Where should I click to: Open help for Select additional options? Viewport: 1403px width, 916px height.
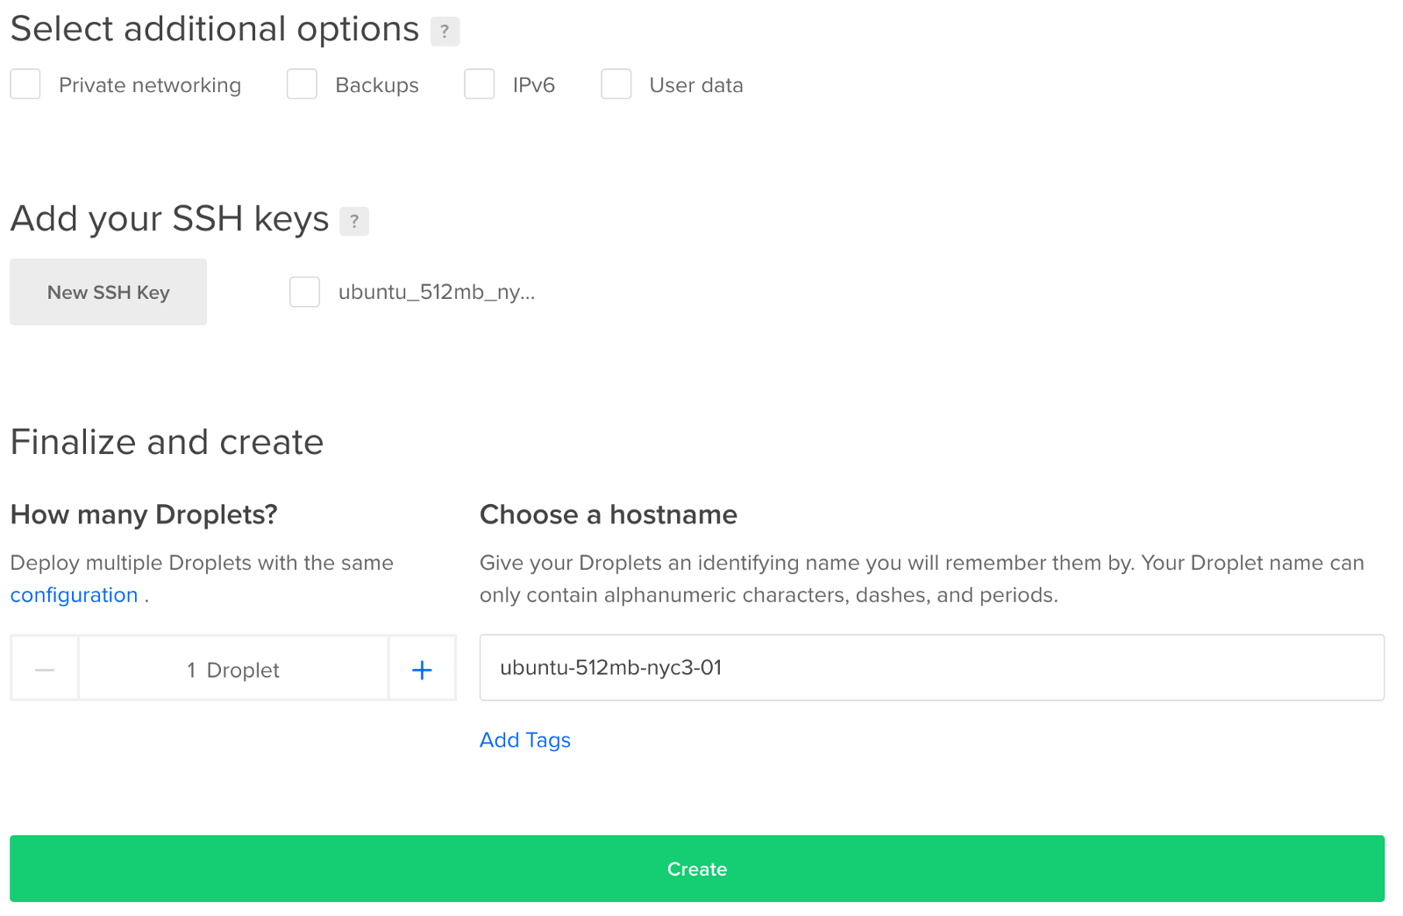(445, 32)
